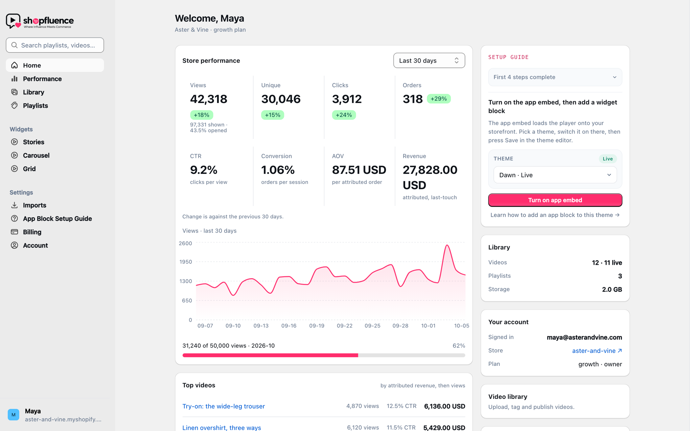Screen dimensions: 690x431
Task: Click the 12 · 11 live videos value
Action: point(607,262)
